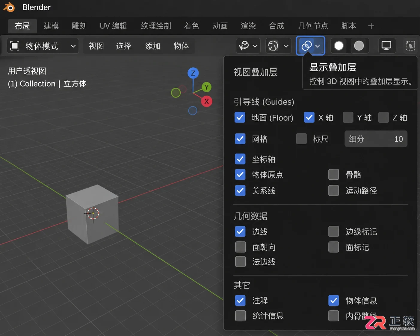Enable the 法边线 checkbox
This screenshot has width=420, height=336.
(x=240, y=261)
